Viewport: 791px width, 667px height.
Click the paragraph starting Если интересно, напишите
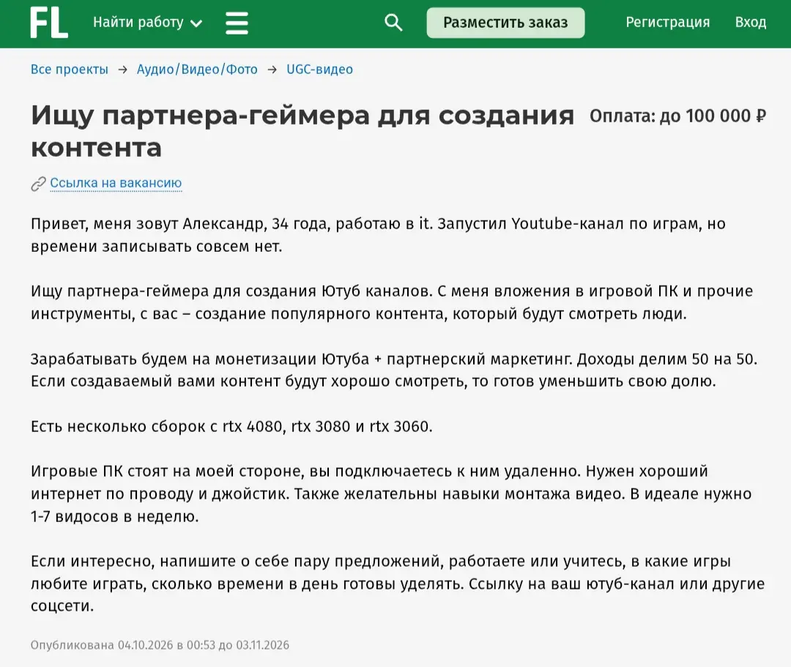[398, 584]
